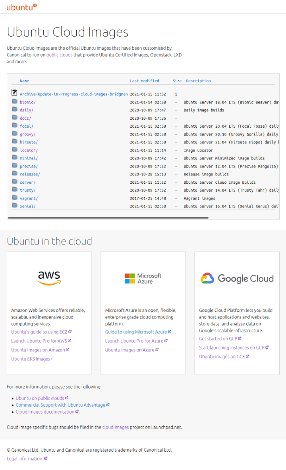Click the horizontal scrollbar under the file listing
The width and height of the screenshot is (286, 470).
(x=108, y=218)
